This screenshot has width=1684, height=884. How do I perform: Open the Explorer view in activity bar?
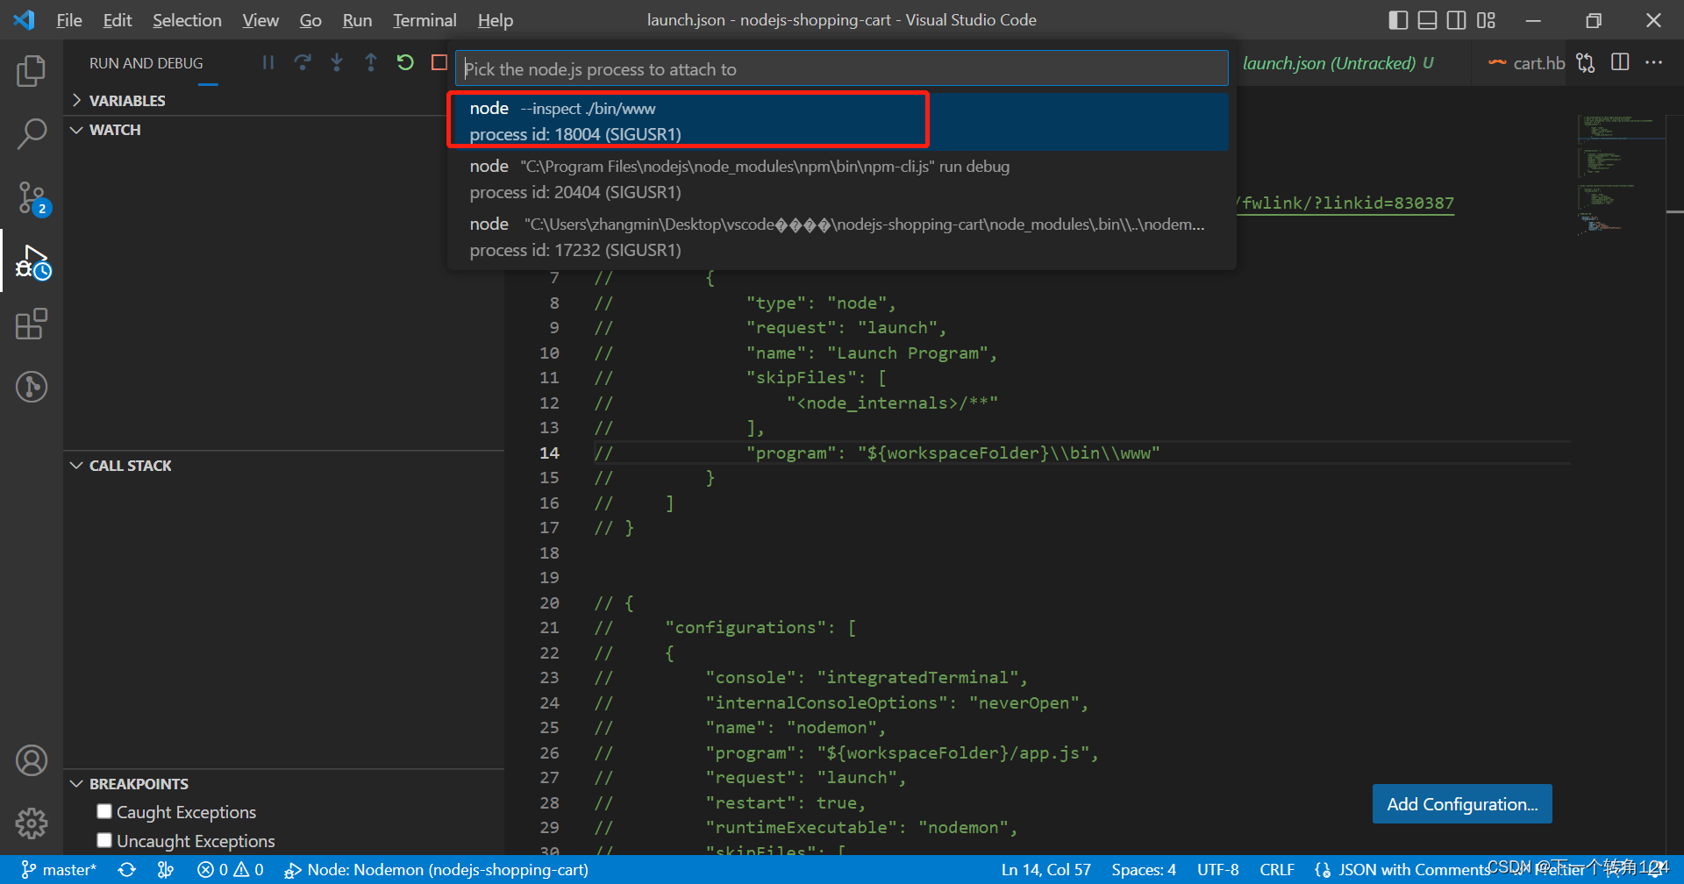[x=32, y=71]
